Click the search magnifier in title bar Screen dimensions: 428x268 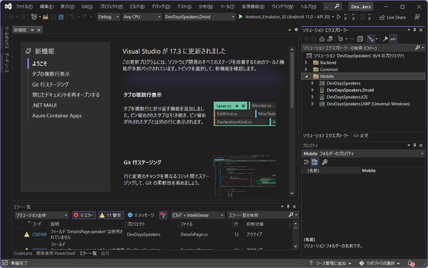(x=337, y=7)
